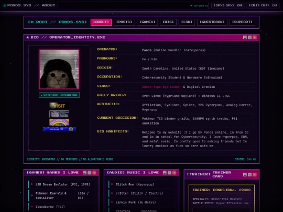
Task: Open the [GUESTBOOK] navigation tab
Action: (212, 22)
